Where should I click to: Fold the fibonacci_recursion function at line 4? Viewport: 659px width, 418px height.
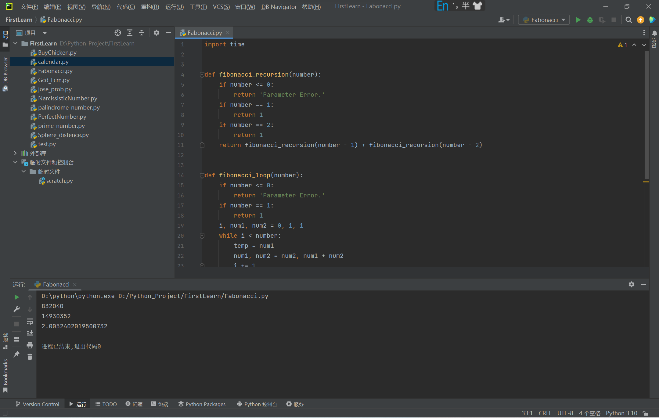(202, 74)
